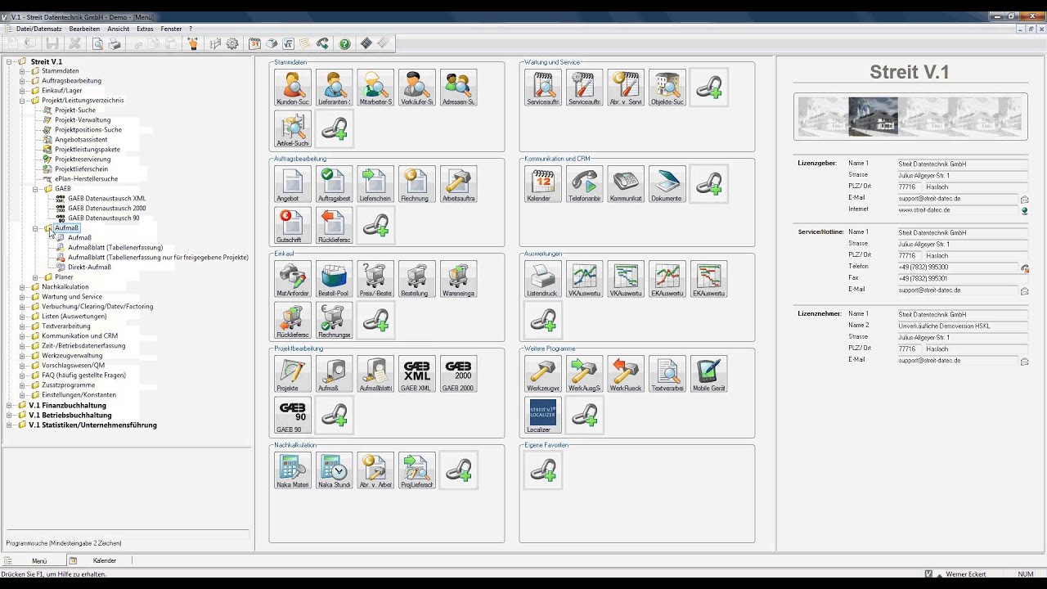
Task: Click the printer icon in the toolbar
Action: pyautogui.click(x=115, y=44)
